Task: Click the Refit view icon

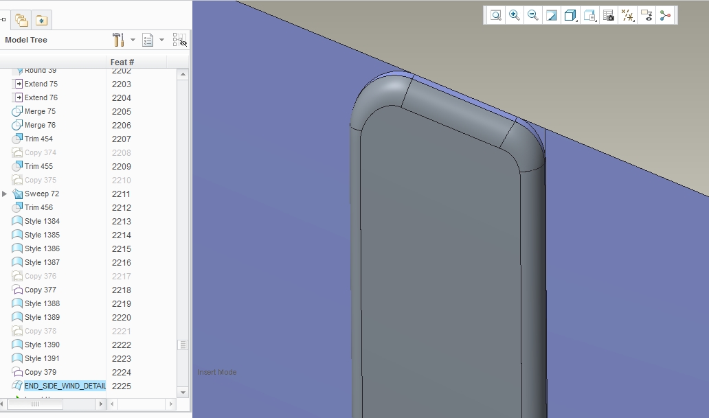Action: pyautogui.click(x=495, y=15)
